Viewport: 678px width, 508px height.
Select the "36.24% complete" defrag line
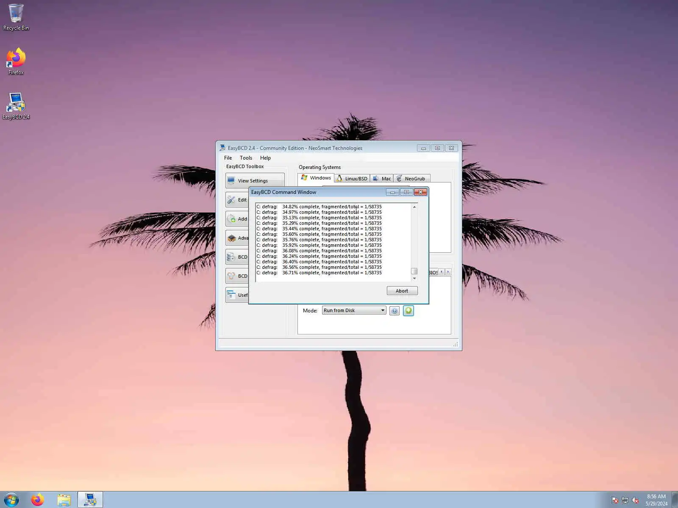[319, 257]
